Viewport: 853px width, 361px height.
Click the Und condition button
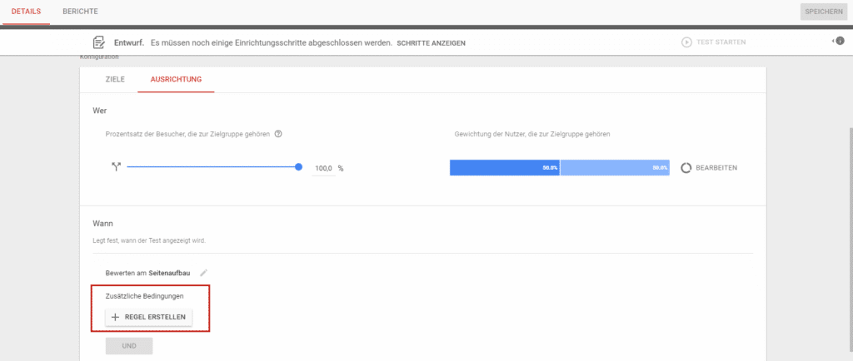(x=129, y=346)
